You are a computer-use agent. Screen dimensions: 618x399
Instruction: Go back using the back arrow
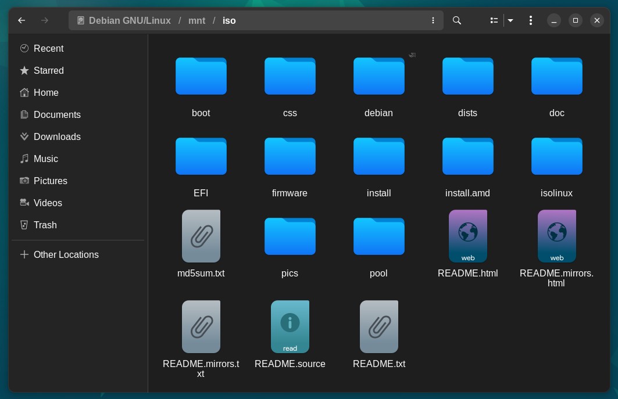point(22,20)
